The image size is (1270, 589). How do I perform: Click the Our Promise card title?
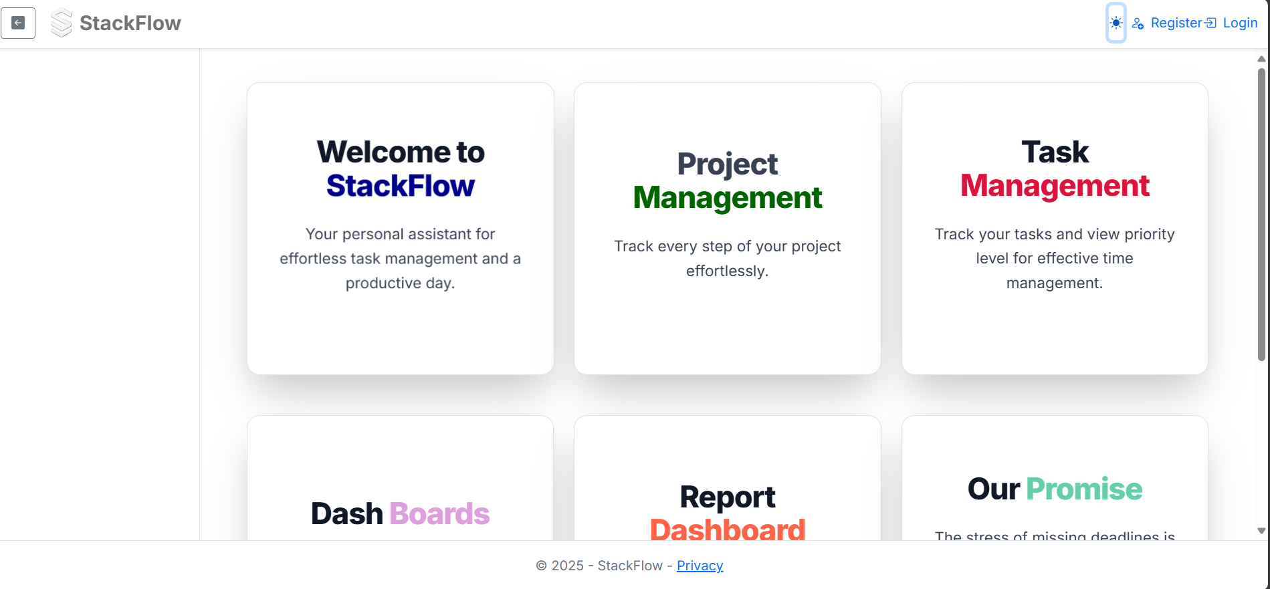pos(1055,489)
